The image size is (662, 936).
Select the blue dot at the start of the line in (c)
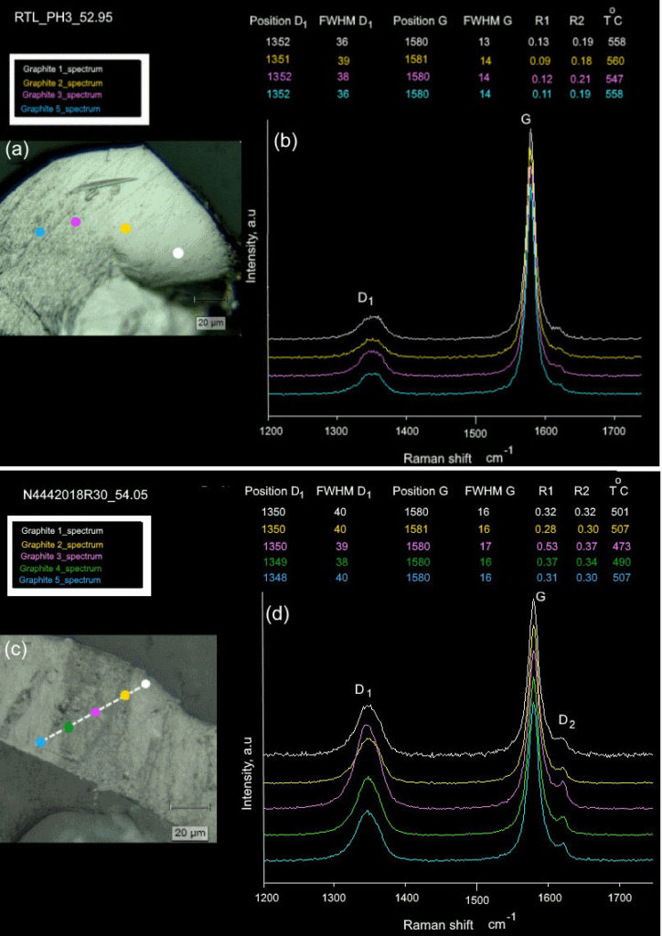pos(40,742)
